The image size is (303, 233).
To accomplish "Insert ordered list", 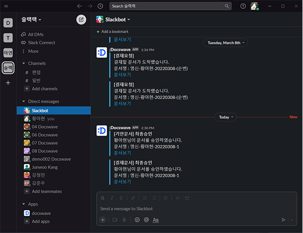I will [144, 198].
